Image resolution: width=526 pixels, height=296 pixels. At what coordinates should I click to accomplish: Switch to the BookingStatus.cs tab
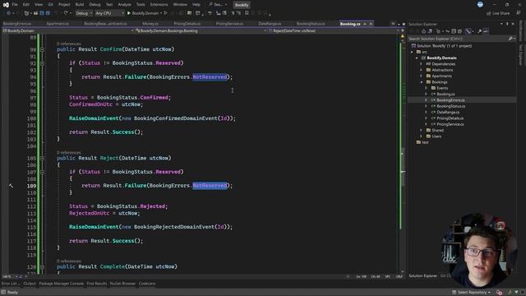click(311, 24)
